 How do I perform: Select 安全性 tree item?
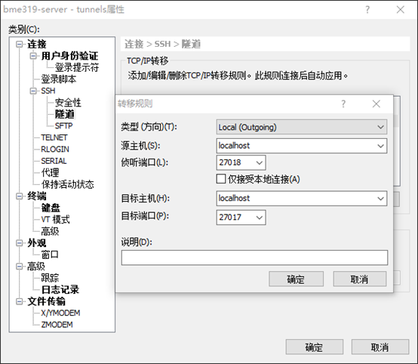coord(68,103)
